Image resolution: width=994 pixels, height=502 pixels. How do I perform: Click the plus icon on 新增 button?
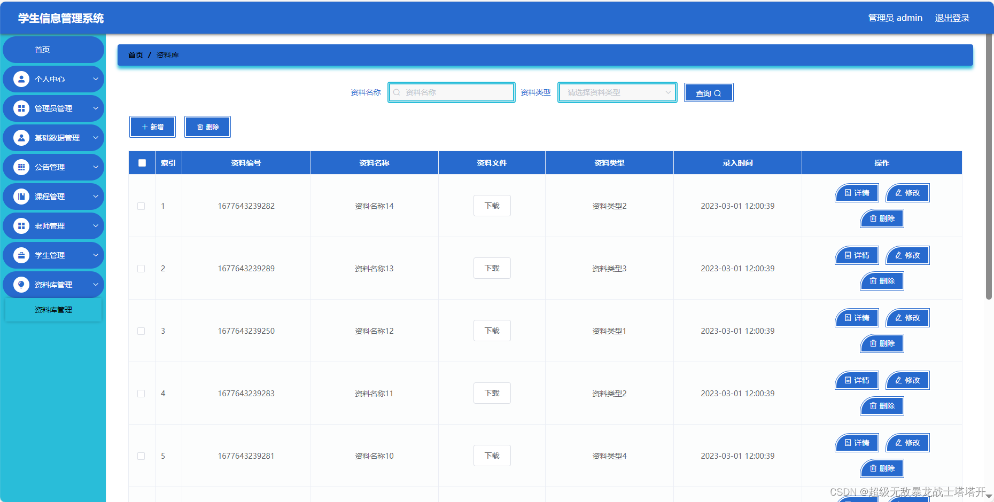click(145, 127)
